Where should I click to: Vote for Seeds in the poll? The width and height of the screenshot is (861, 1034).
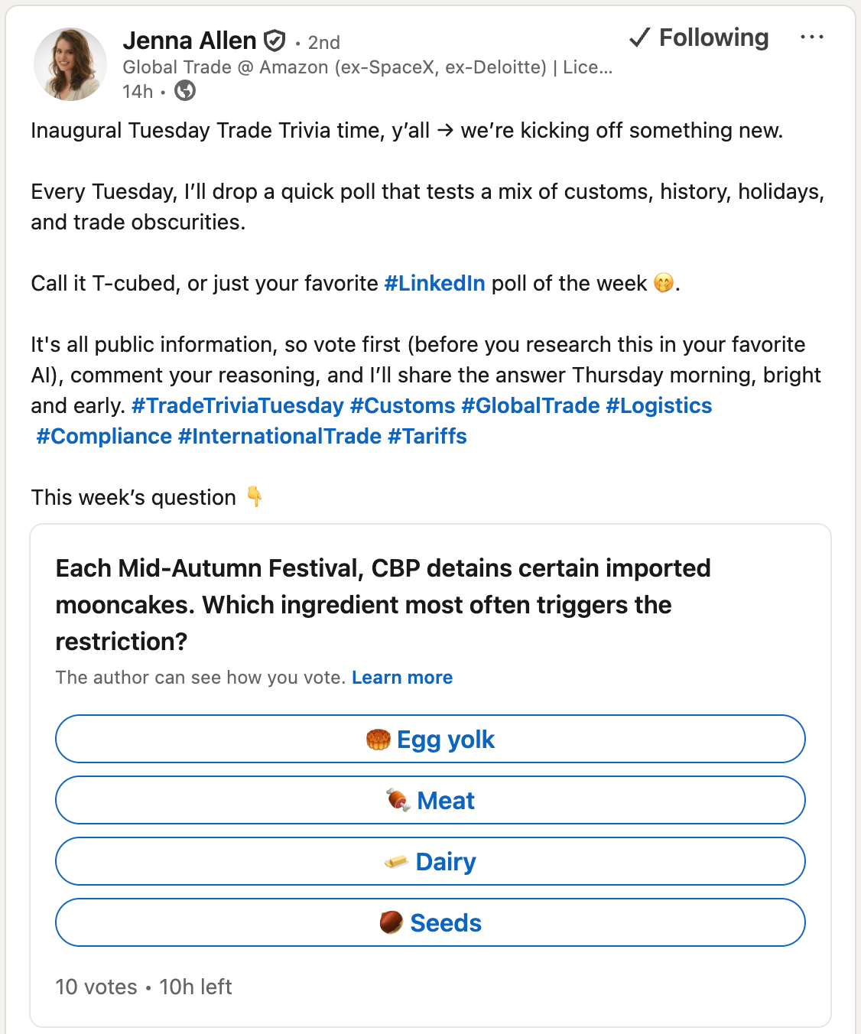coord(430,923)
